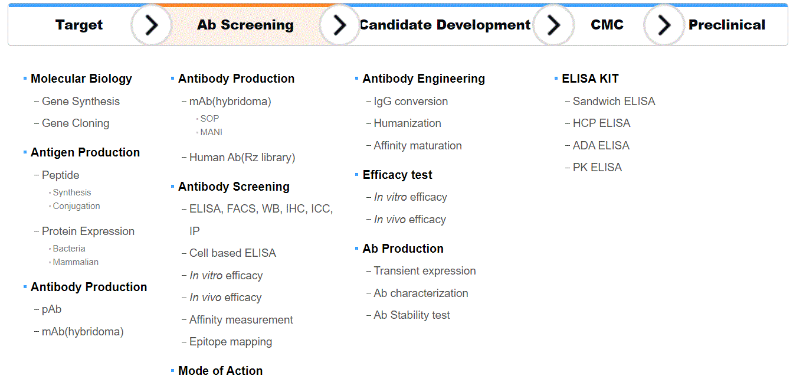Click the Humanization link
This screenshot has width=793, height=382.
[408, 123]
